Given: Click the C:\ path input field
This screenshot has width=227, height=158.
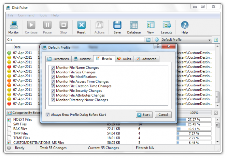Looking at the screenshot, I should 75,40.
